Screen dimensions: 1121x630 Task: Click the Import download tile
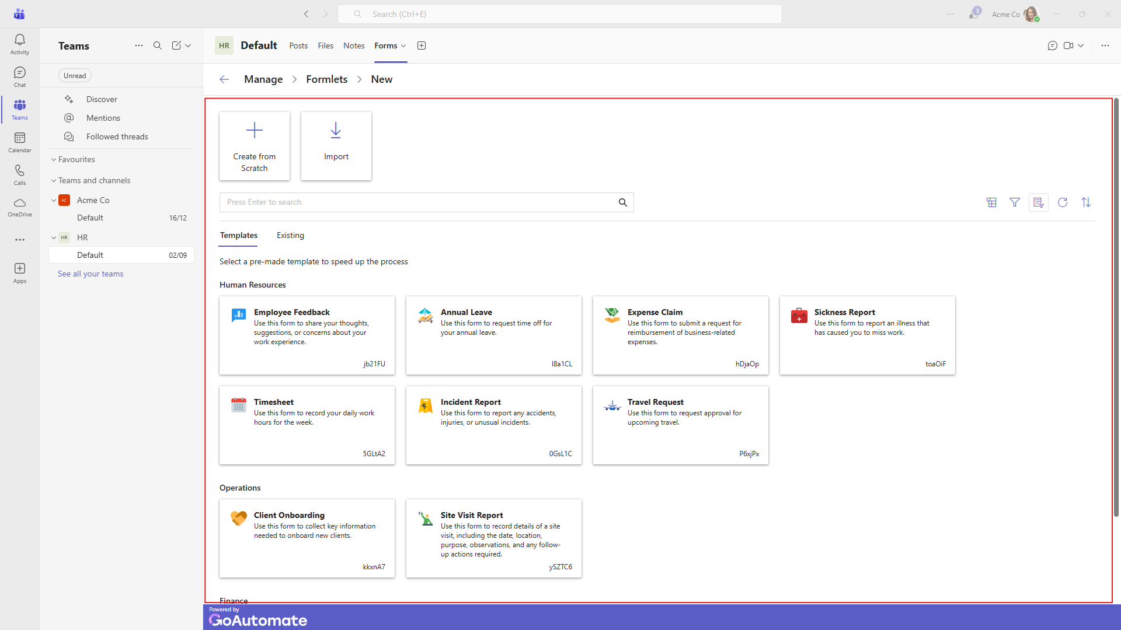(x=336, y=146)
